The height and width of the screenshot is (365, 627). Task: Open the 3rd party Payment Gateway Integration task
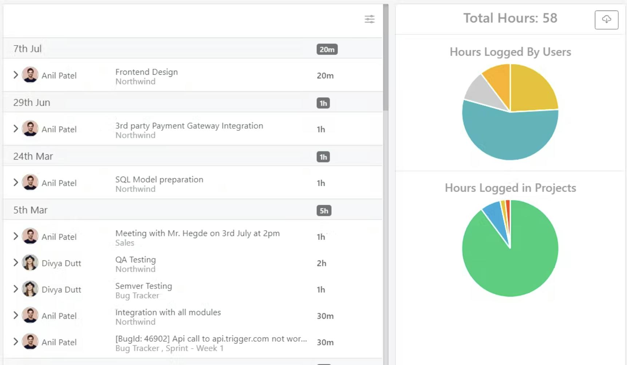(189, 126)
